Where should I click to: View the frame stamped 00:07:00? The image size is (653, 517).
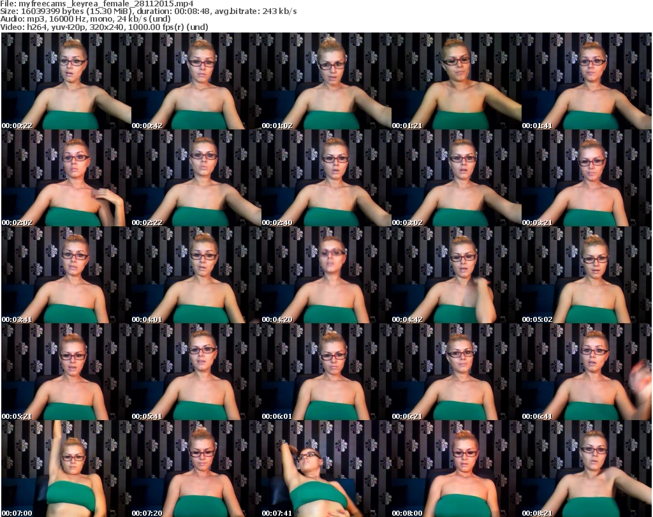(66, 469)
